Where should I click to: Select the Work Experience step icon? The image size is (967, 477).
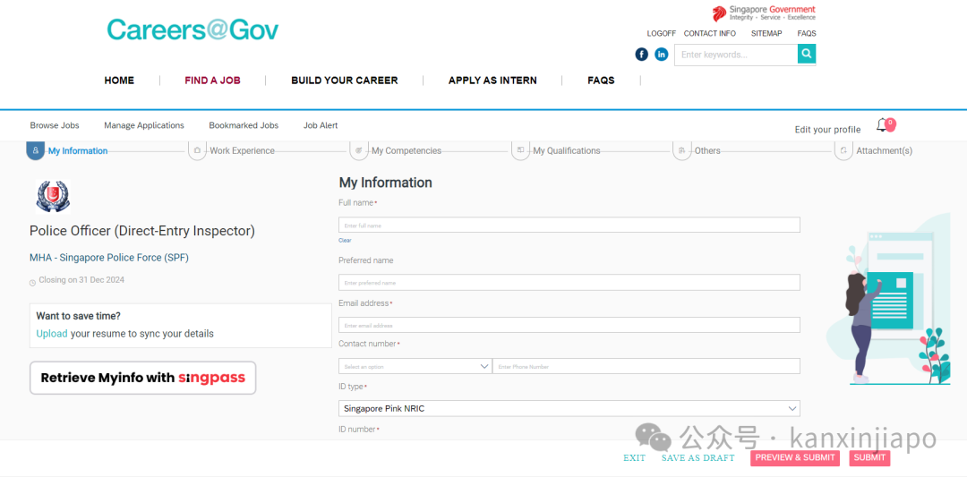click(197, 150)
